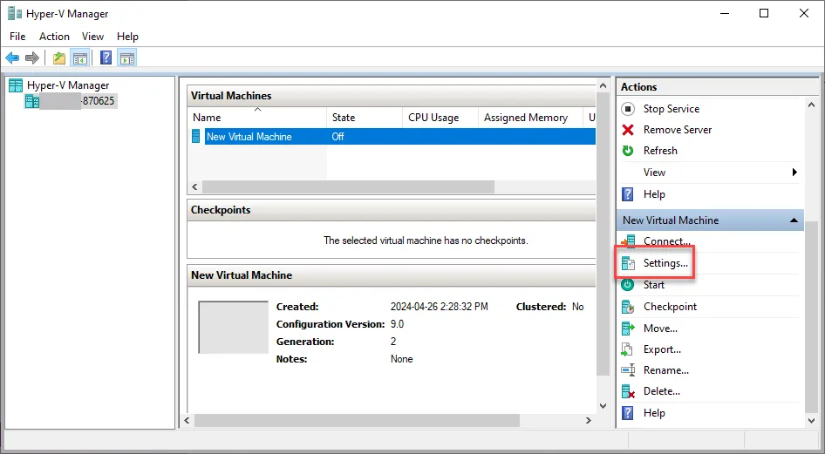
Task: Click the center pane bottom scrollbar right arrow
Action: pyautogui.click(x=589, y=420)
